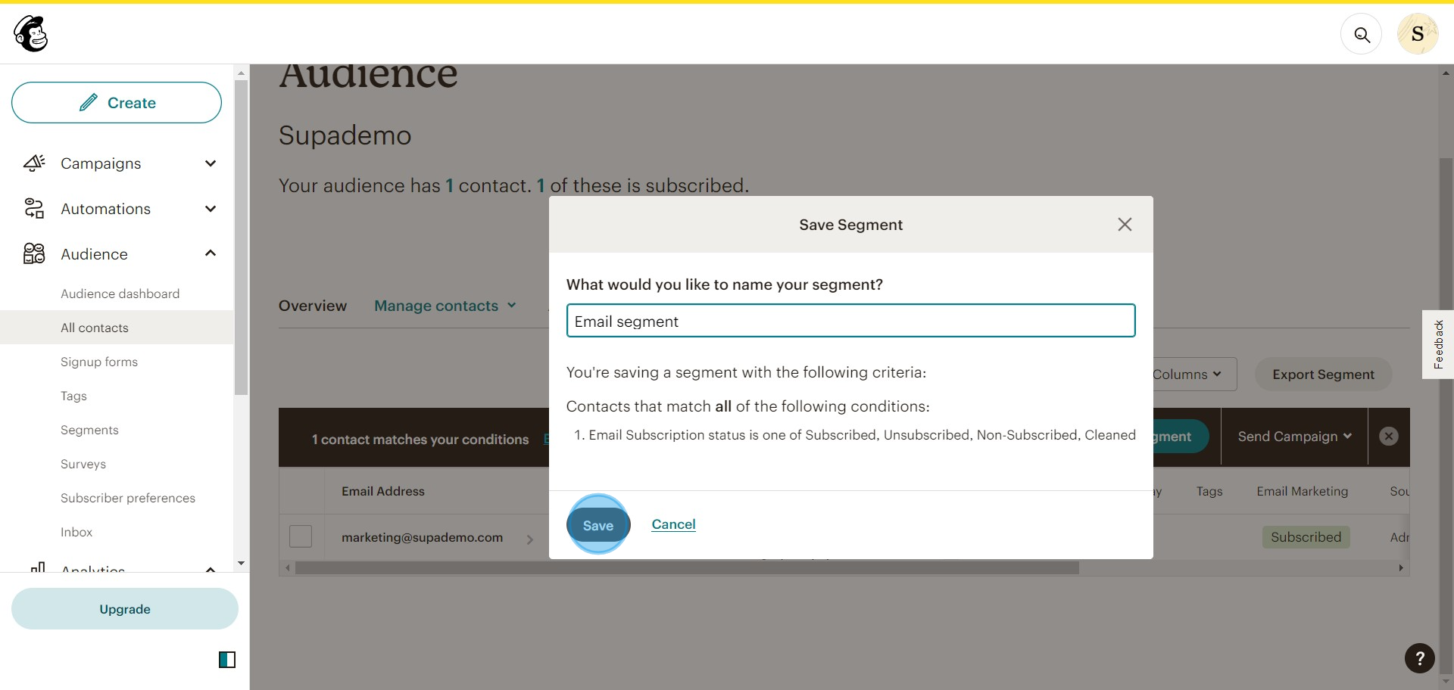Click the Export Segment button
Screen dimensions: 1454x690
click(x=1323, y=375)
